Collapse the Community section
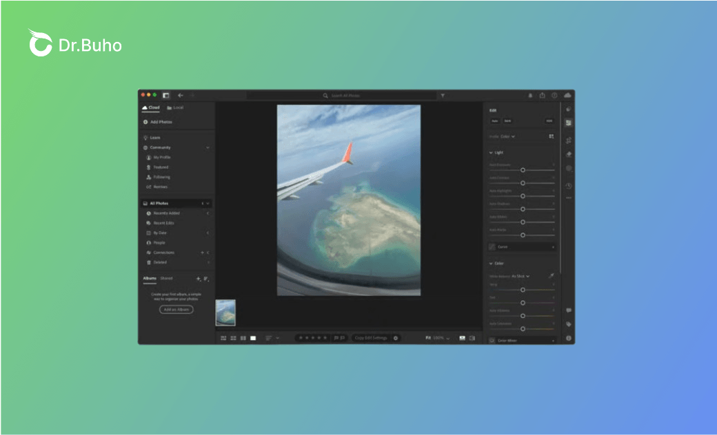Image resolution: width=717 pixels, height=435 pixels. tap(208, 147)
